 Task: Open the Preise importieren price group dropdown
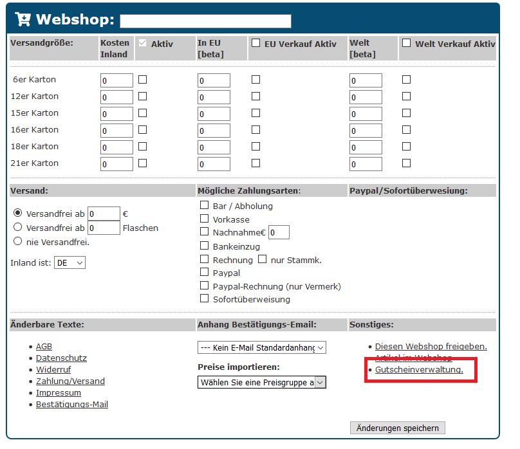[261, 382]
